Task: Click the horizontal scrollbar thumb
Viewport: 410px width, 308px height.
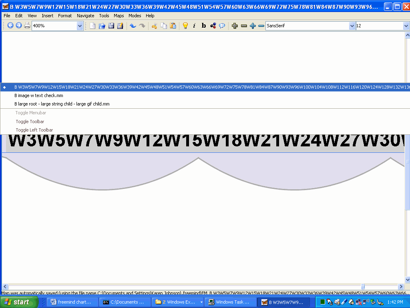Action: pos(362,286)
